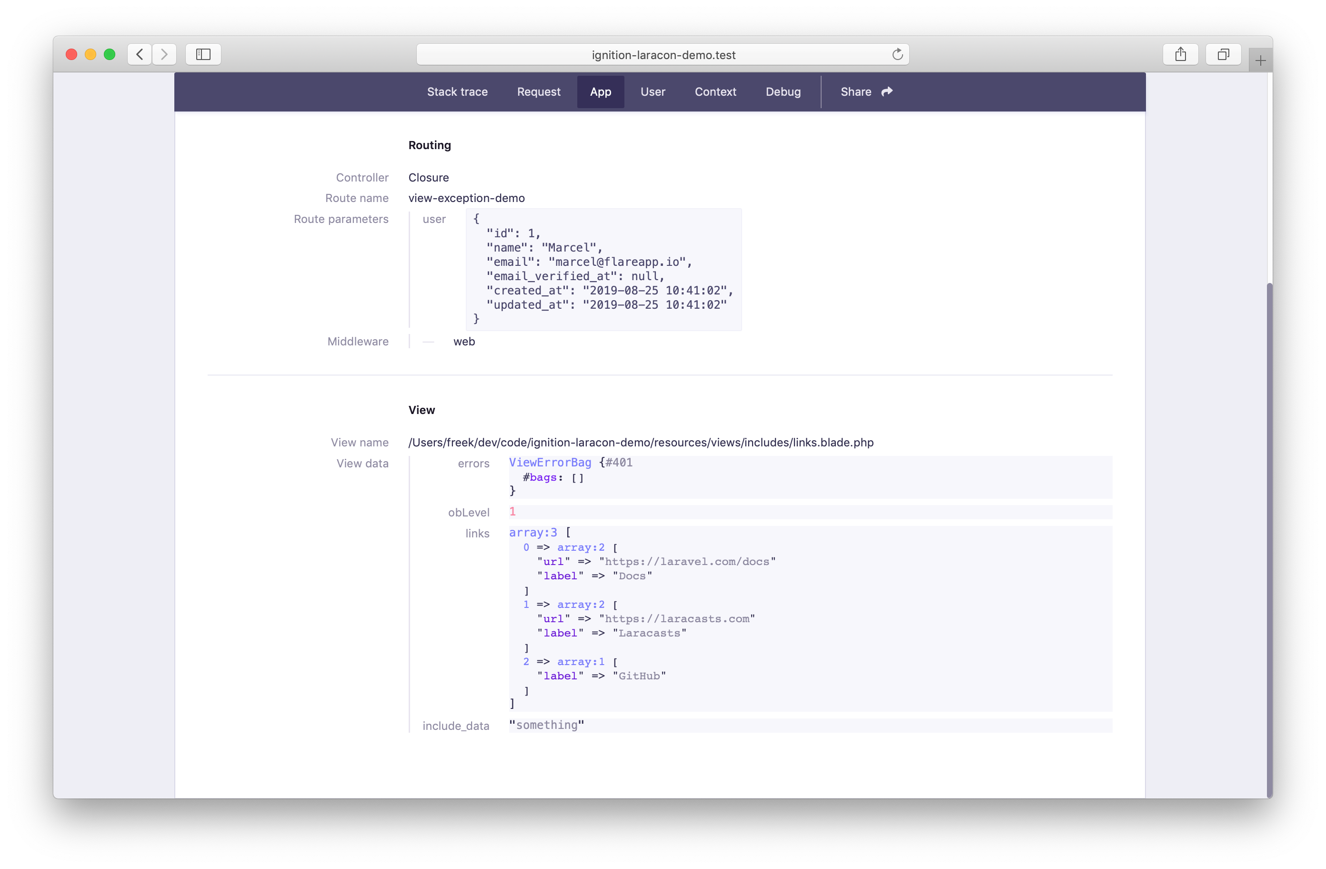This screenshot has width=1326, height=869.
Task: Expand the App tab panel
Action: 600,91
